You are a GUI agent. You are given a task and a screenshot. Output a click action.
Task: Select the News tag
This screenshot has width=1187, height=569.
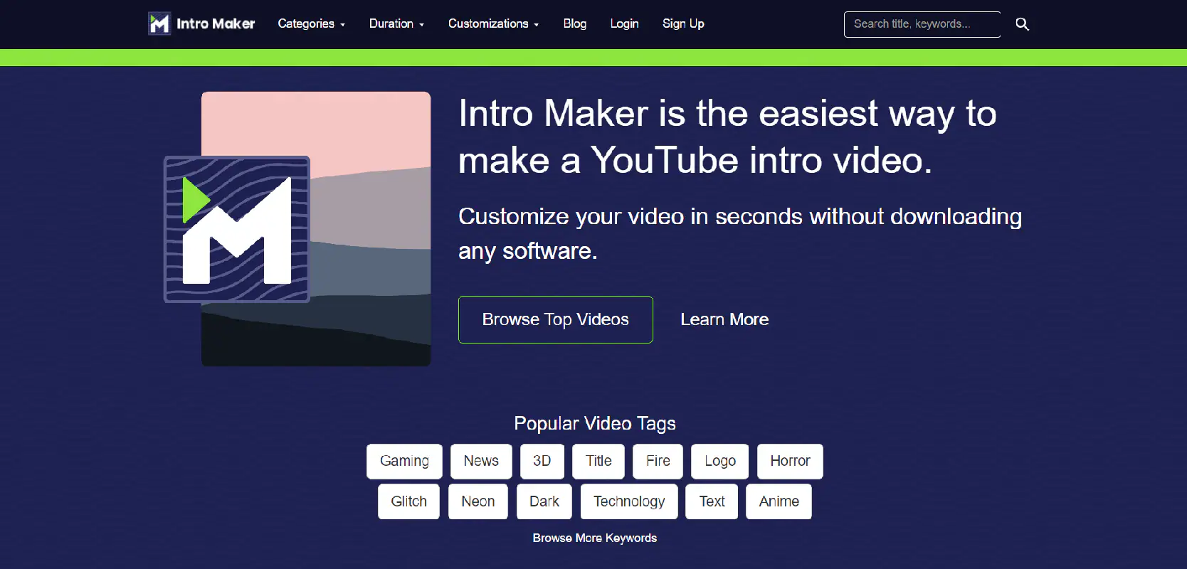click(x=481, y=461)
